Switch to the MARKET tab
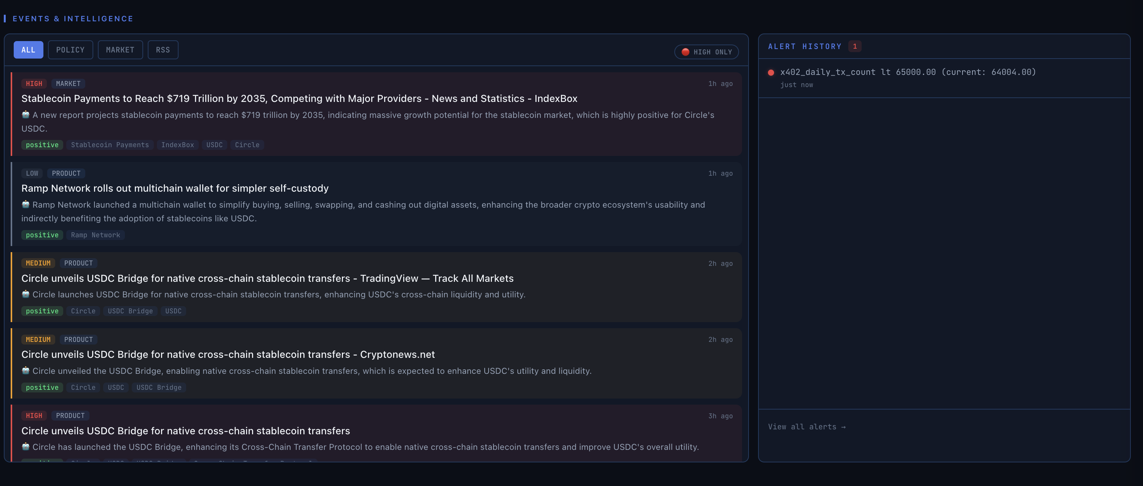Image resolution: width=1143 pixels, height=486 pixels. 120,50
